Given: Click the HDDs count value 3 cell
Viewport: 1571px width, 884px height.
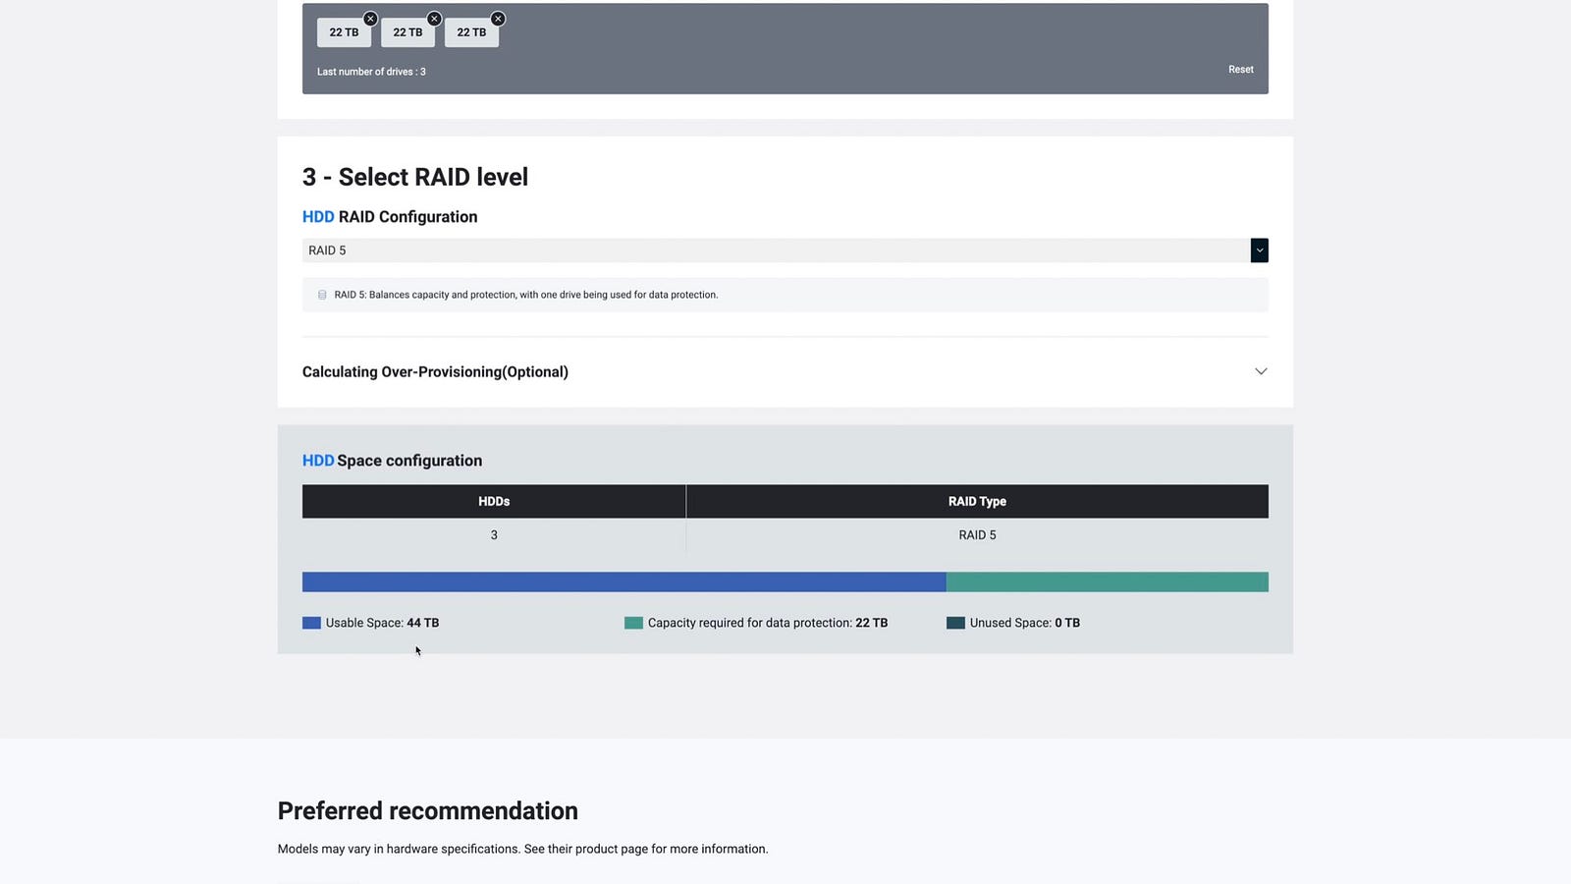Looking at the screenshot, I should coord(494,535).
